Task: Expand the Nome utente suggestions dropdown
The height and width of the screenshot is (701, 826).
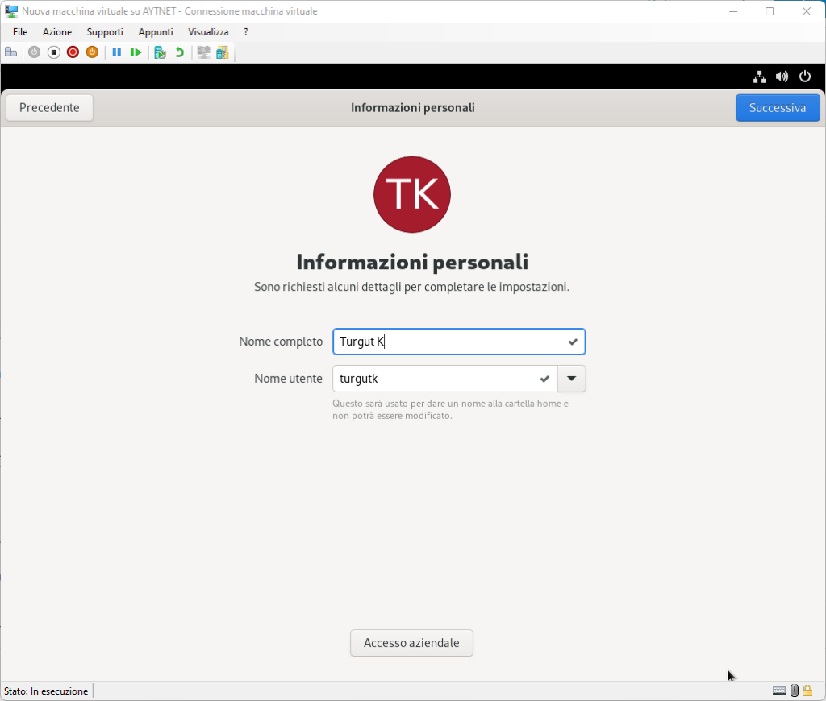Action: (571, 379)
